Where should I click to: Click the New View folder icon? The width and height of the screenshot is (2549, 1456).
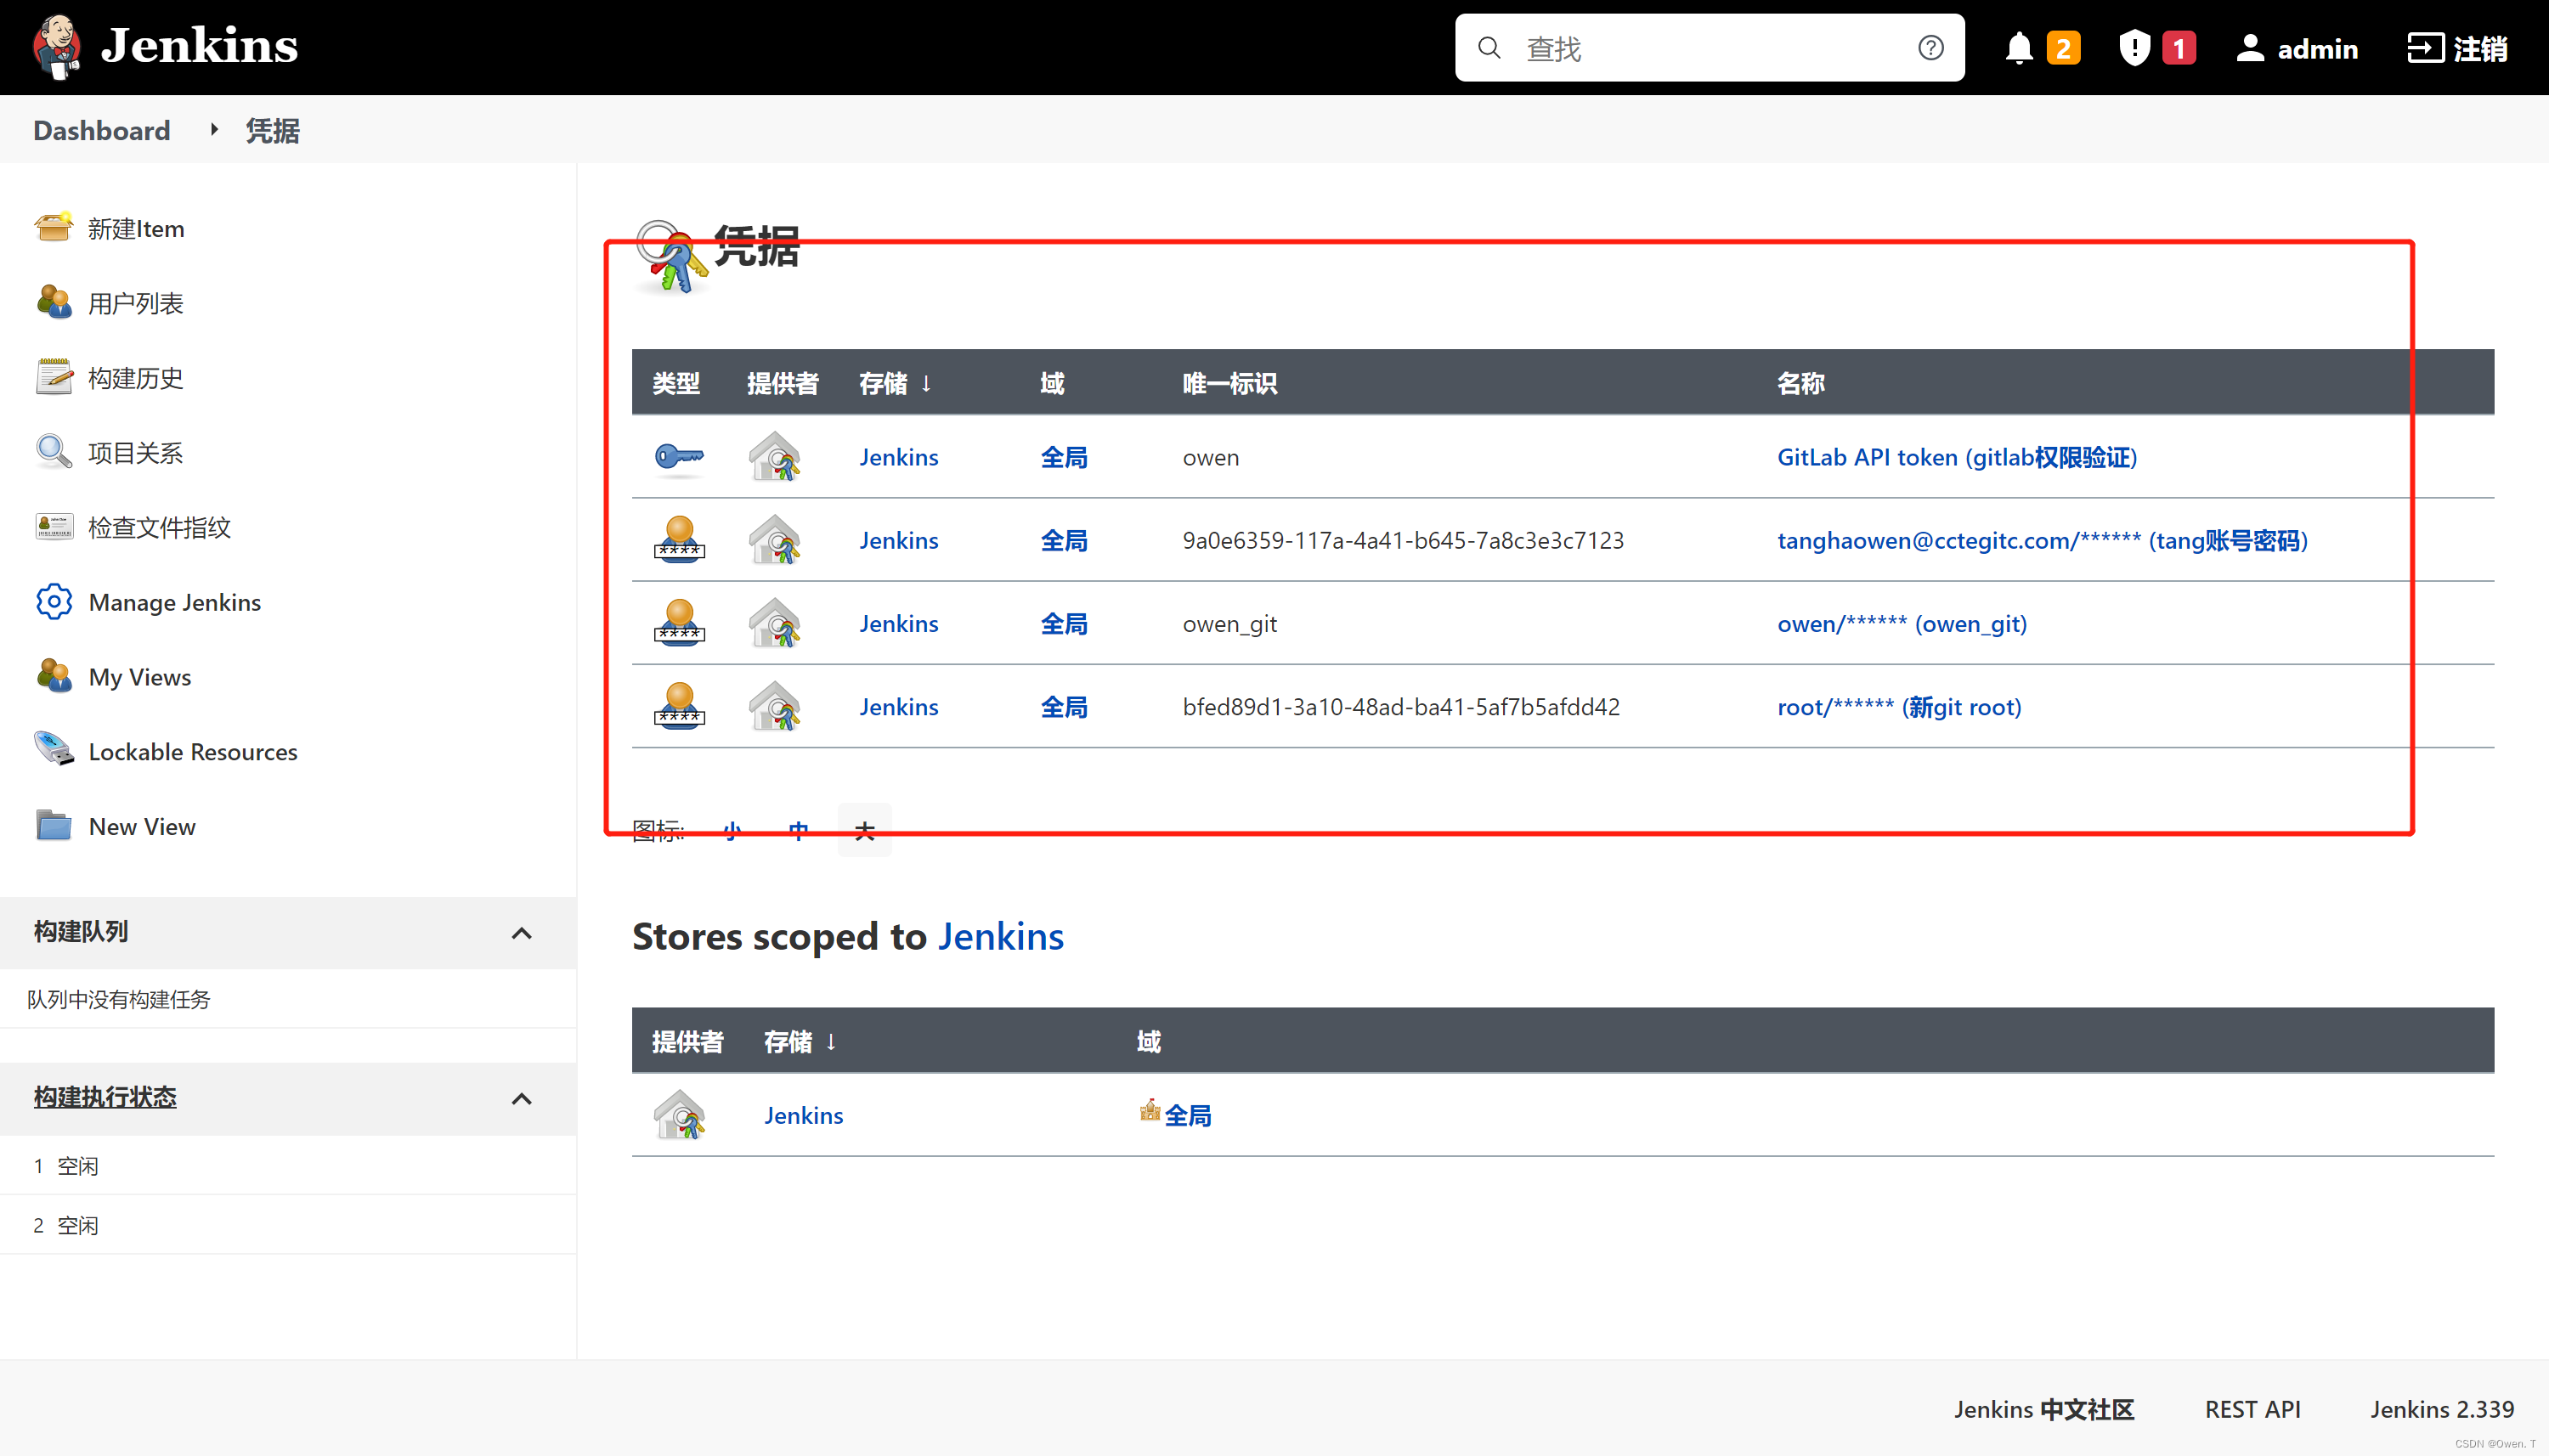pyautogui.click(x=53, y=825)
